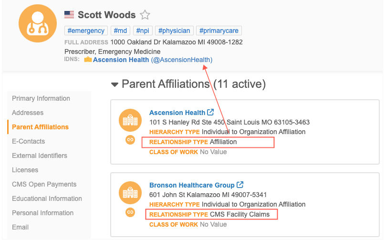Open external link icon beside Ascension Health
The width and height of the screenshot is (385, 240).
coord(210,113)
